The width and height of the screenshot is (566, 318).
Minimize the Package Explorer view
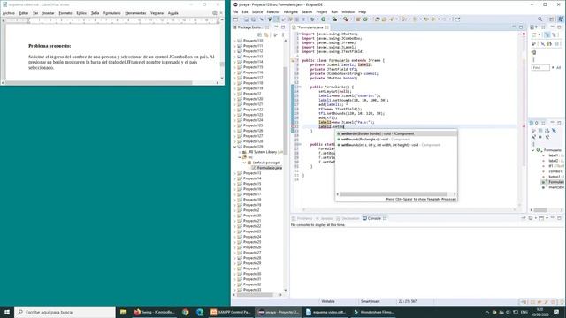276,27
